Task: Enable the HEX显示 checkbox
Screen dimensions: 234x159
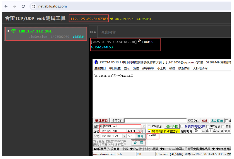Action: [149, 127]
